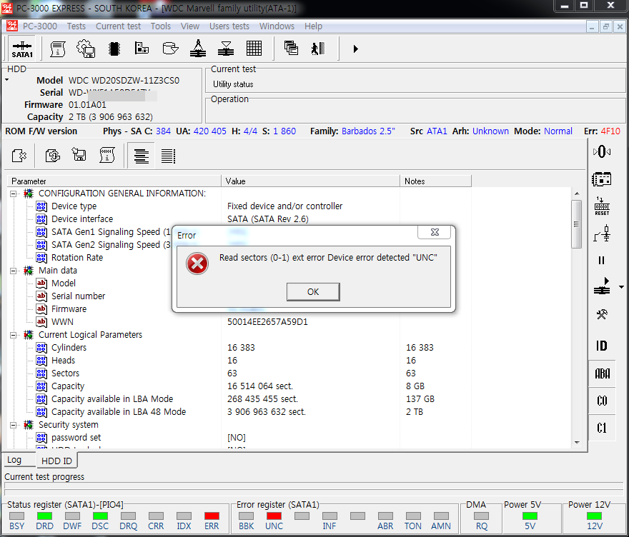Click the hourglass over disk icon

pyautogui.click(x=226, y=49)
